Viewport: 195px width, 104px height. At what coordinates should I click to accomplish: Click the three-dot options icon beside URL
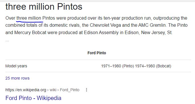[87, 90]
